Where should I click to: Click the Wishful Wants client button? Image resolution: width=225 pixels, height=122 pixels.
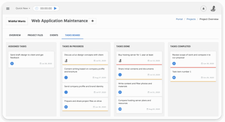(17, 21)
